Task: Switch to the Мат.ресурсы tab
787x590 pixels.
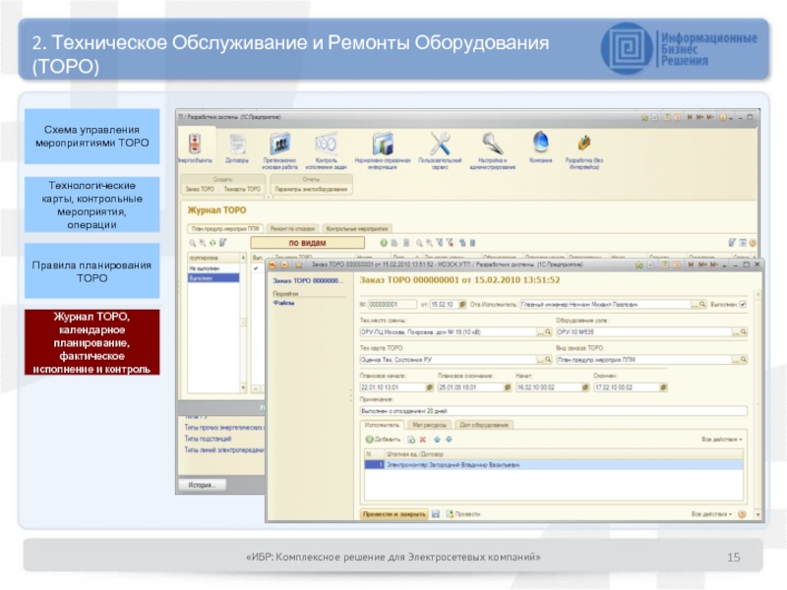Action: click(x=426, y=425)
